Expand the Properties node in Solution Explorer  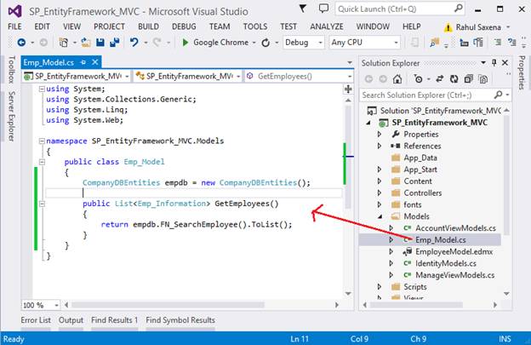click(x=380, y=135)
